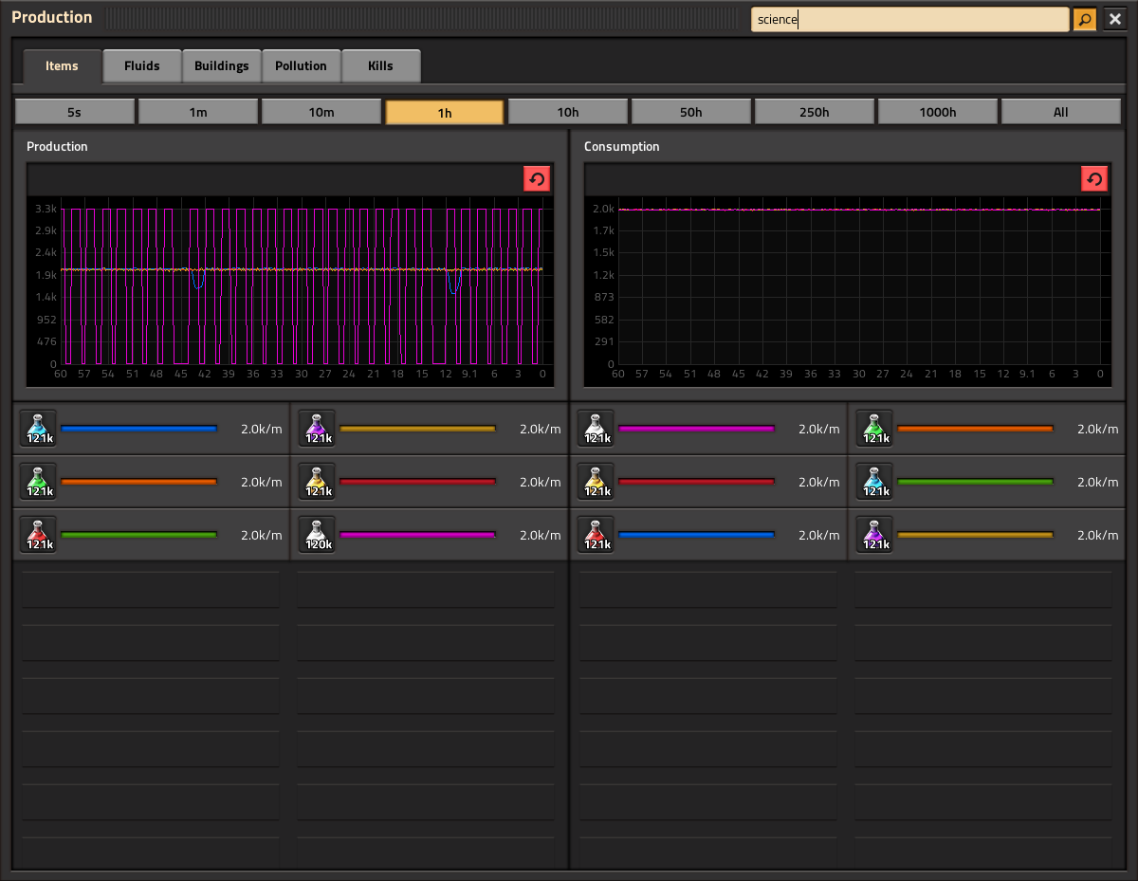Click the utility (yellow) science pack icon under Production

pos(318,482)
